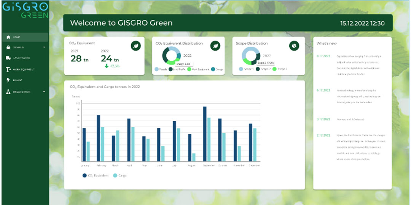The image size is (411, 205).
Task: Click the Land Traffic segment of CO₂ donut
Action: [x=165, y=55]
